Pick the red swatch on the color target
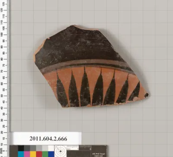This screenshot has width=173, height=157. click(x=39, y=154)
